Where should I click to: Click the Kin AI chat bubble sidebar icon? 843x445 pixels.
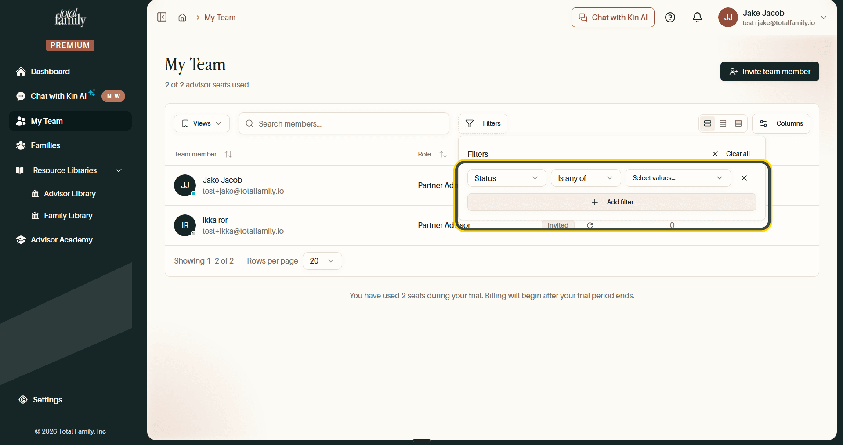click(21, 96)
